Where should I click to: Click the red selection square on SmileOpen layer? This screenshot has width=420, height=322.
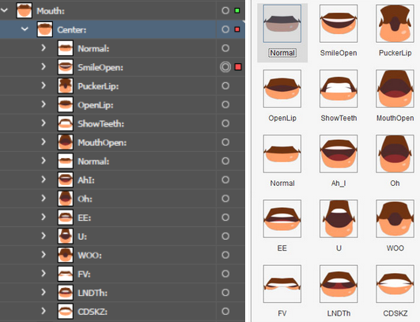(238, 67)
